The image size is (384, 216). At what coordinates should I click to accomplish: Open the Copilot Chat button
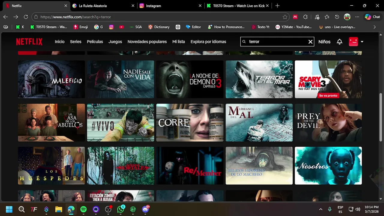tap(372, 17)
